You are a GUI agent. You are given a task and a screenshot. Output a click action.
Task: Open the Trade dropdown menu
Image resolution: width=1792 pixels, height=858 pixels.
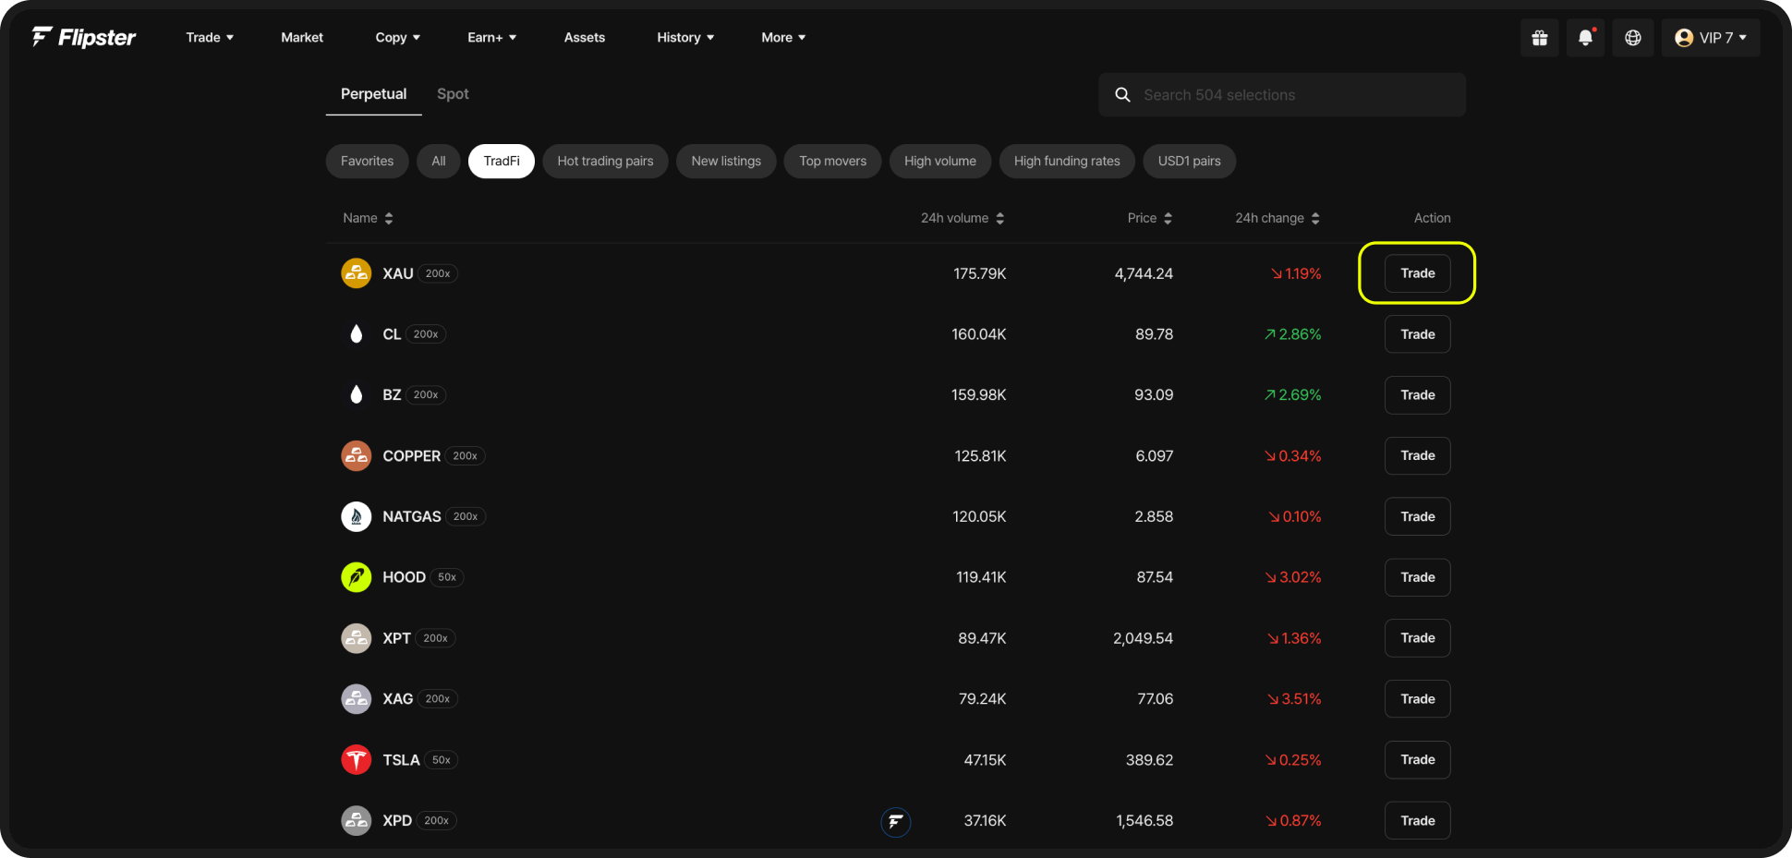pos(210,38)
